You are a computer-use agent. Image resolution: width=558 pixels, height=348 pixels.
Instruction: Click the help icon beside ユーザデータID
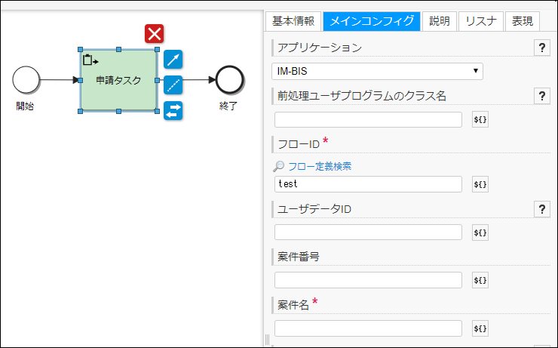coord(541,208)
